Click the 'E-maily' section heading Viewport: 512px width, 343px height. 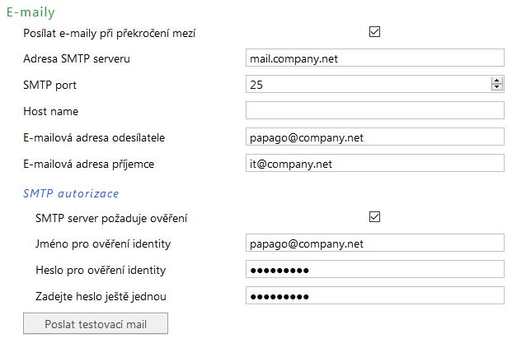(x=31, y=12)
